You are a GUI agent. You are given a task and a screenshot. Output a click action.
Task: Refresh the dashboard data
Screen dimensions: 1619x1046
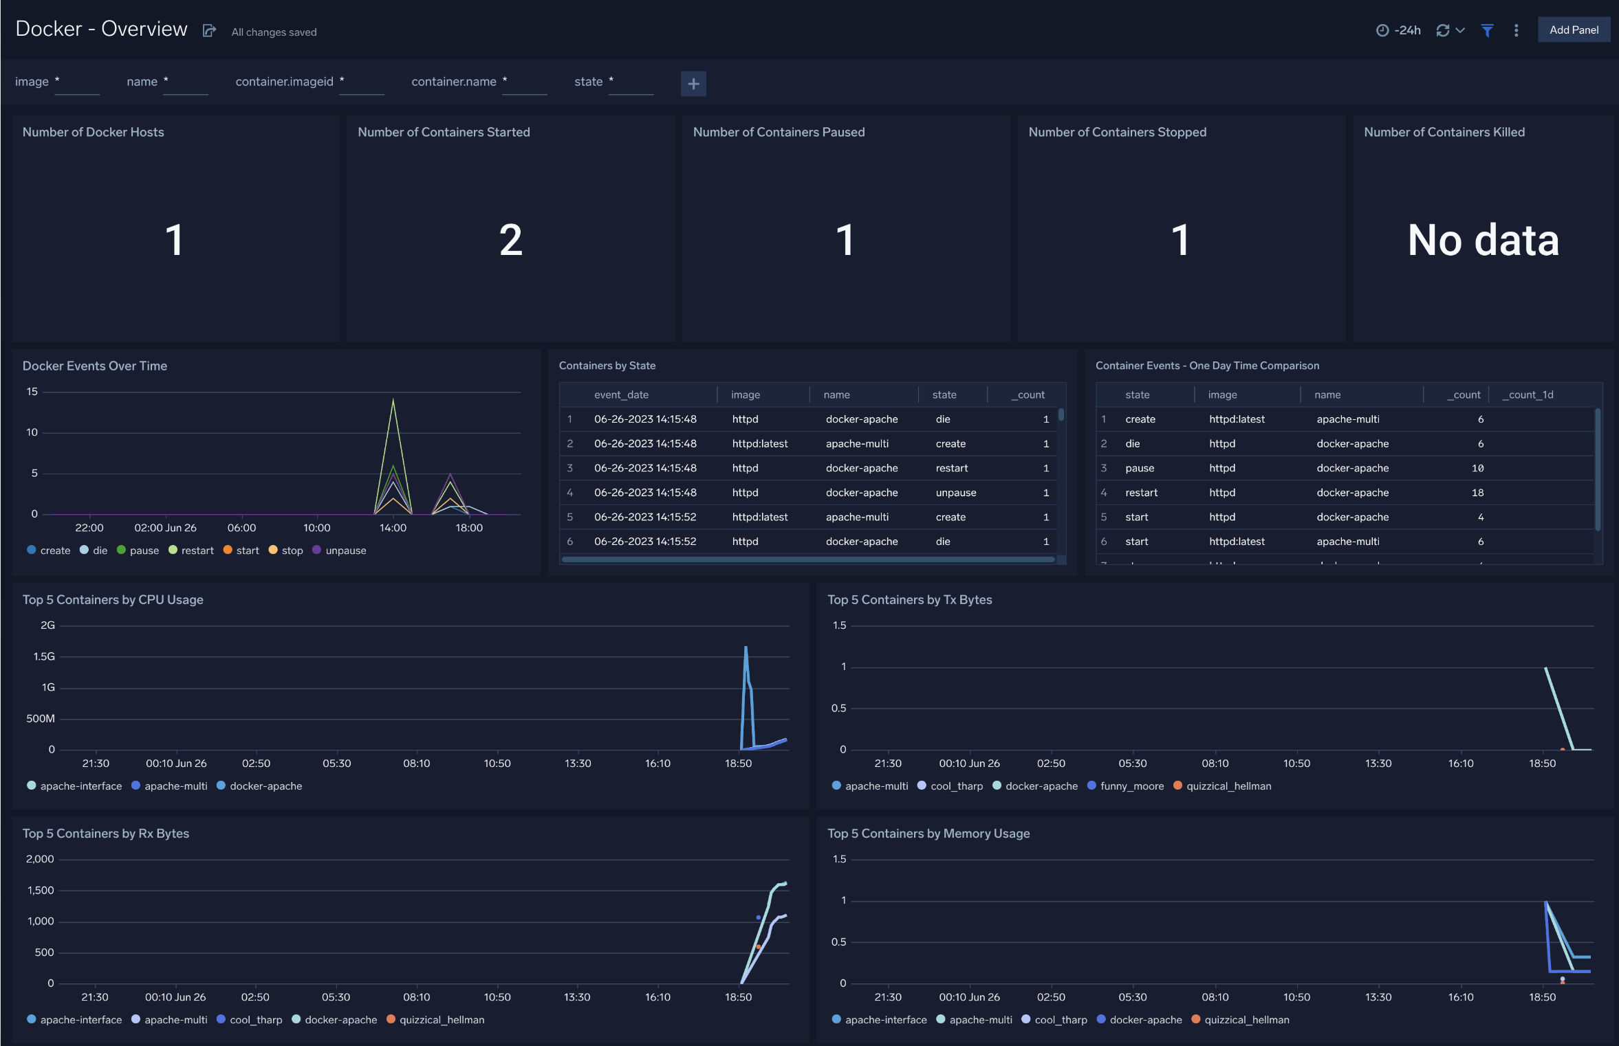pos(1444,30)
